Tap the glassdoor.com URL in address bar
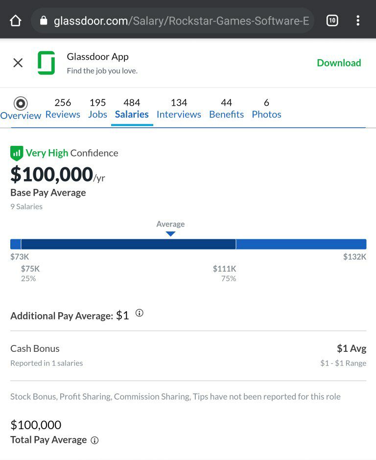This screenshot has height=460, width=376. tap(181, 21)
